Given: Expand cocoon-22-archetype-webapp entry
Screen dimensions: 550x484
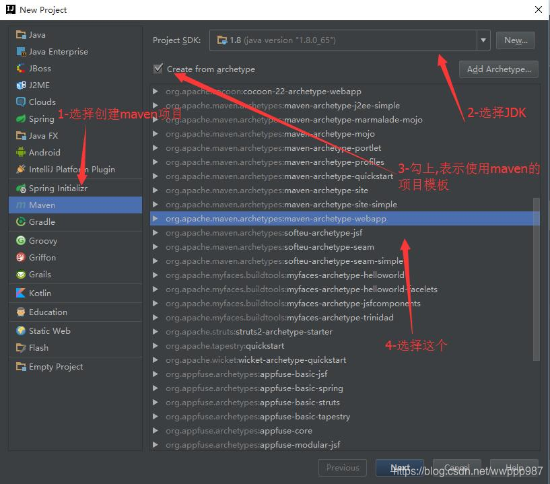Looking at the screenshot, I should click(155, 92).
